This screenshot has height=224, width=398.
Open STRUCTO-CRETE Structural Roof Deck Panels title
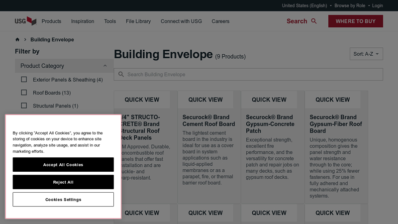[140, 127]
